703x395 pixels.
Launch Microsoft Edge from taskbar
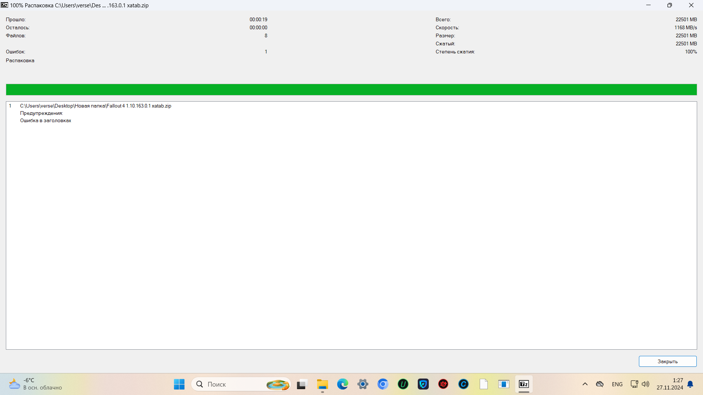(x=343, y=384)
